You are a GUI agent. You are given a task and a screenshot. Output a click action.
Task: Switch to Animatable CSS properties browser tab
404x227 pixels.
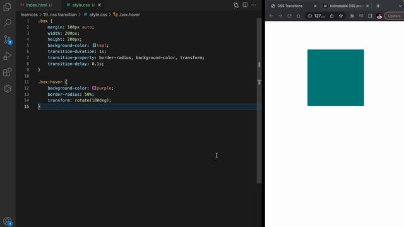346,6
